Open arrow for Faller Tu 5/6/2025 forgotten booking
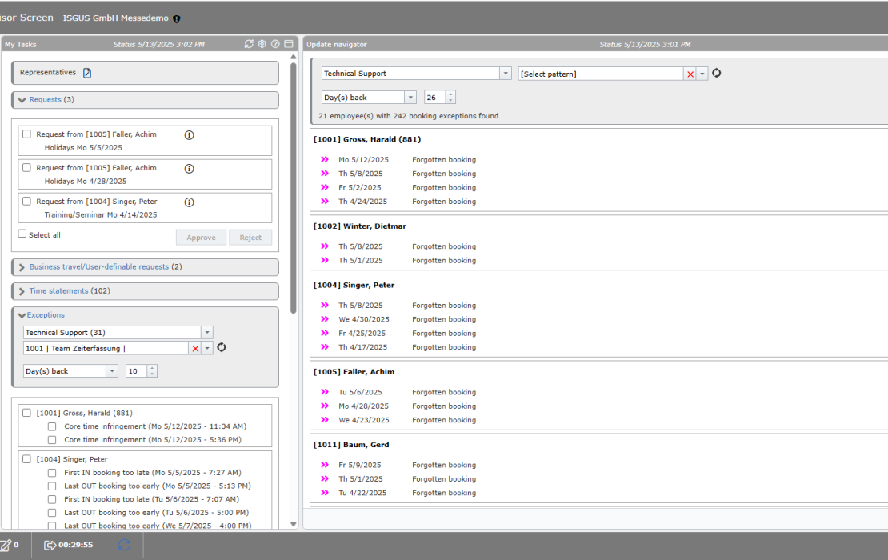Viewport: 888px width, 560px height. (325, 391)
